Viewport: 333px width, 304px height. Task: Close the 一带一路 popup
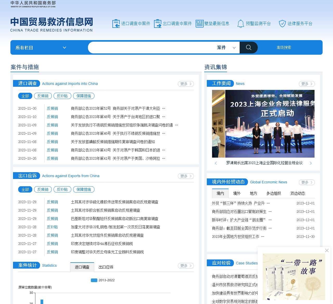click(x=327, y=250)
